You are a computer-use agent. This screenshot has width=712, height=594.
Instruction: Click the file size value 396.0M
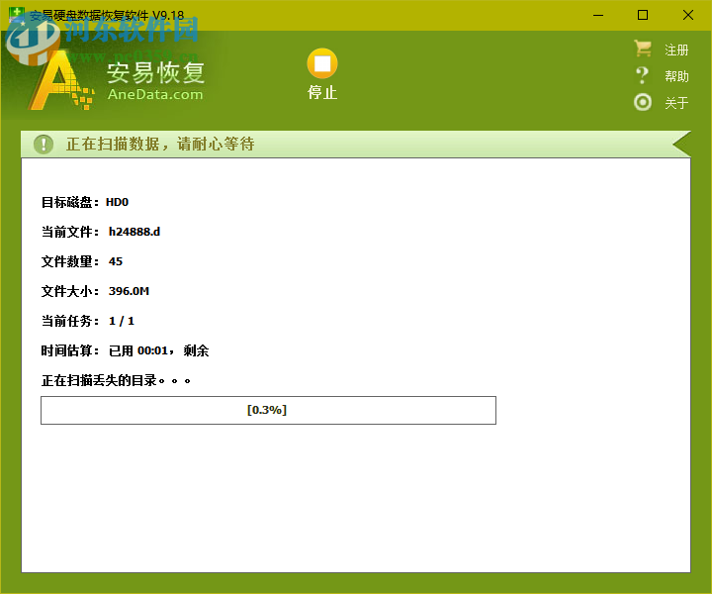pos(129,291)
